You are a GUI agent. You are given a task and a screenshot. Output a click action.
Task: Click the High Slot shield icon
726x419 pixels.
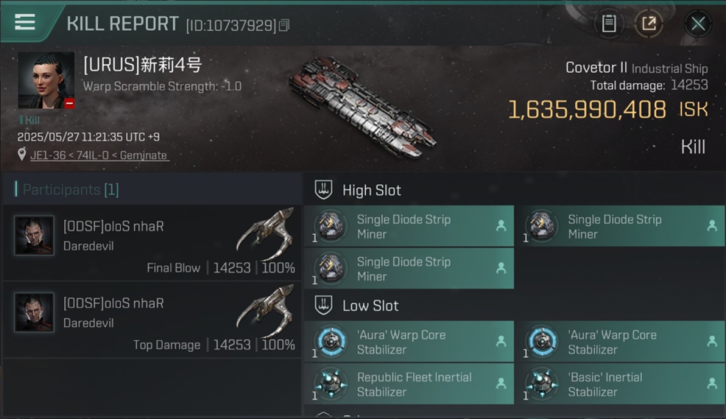pyautogui.click(x=324, y=190)
